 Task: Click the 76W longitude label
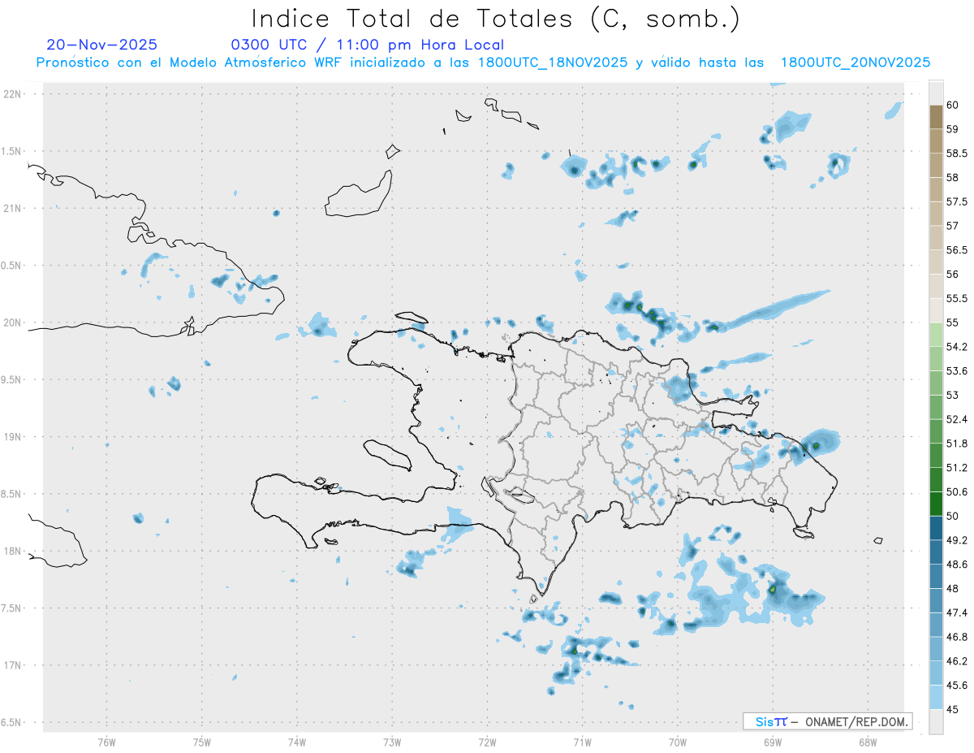coord(106,742)
